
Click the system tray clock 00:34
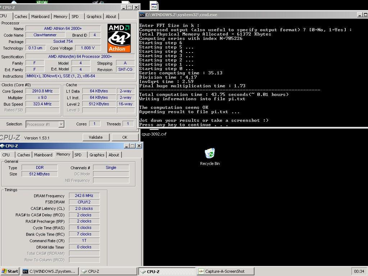coord(359,271)
